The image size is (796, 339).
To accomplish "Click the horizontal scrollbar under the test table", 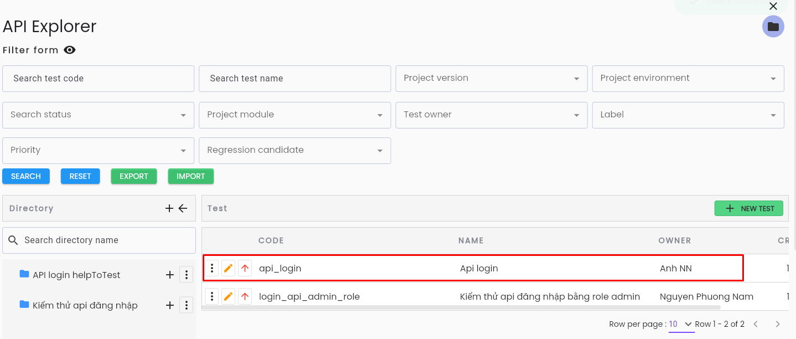I will 462,307.
